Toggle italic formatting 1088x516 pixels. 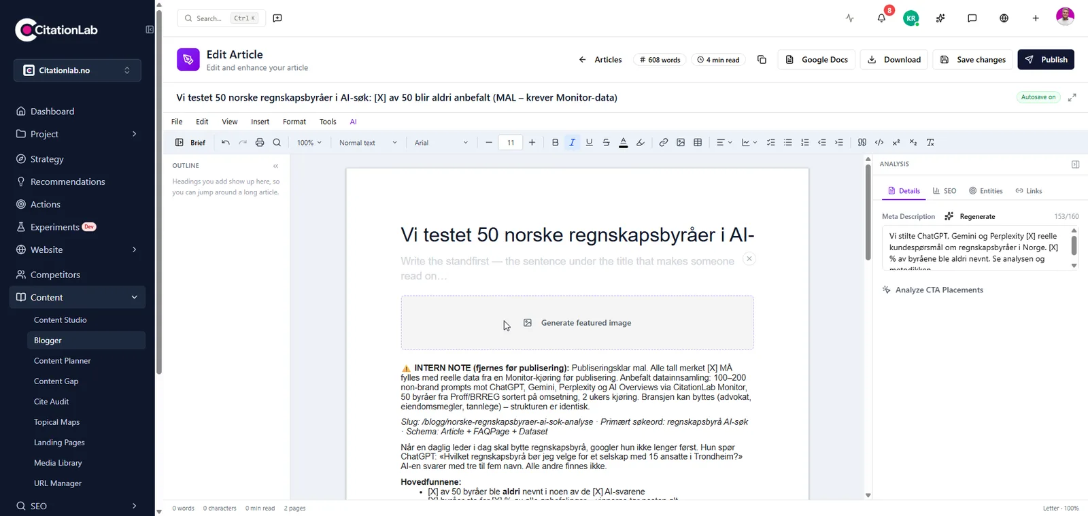click(572, 143)
